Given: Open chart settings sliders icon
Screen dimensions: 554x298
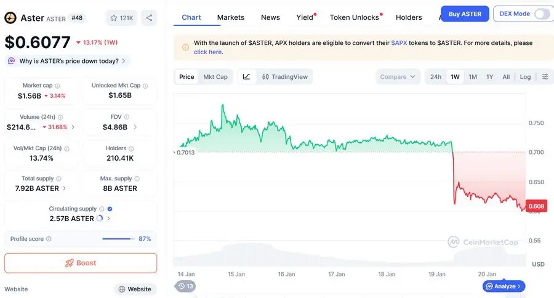Looking at the screenshot, I should (545, 77).
